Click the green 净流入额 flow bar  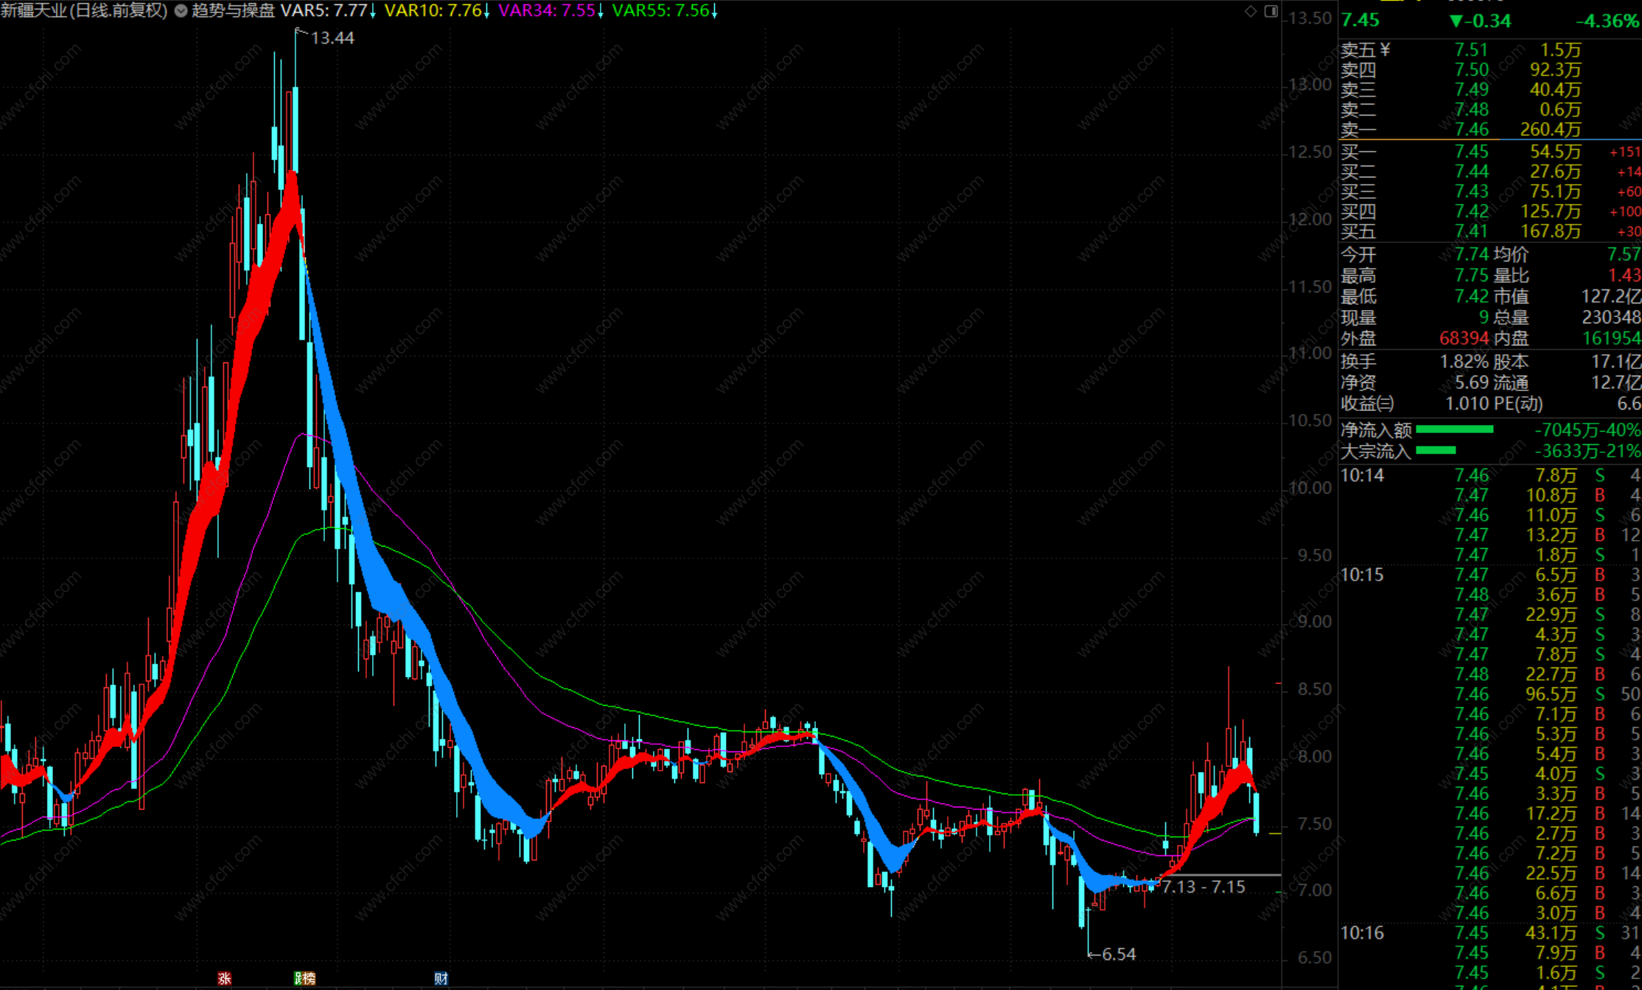pos(1454,429)
